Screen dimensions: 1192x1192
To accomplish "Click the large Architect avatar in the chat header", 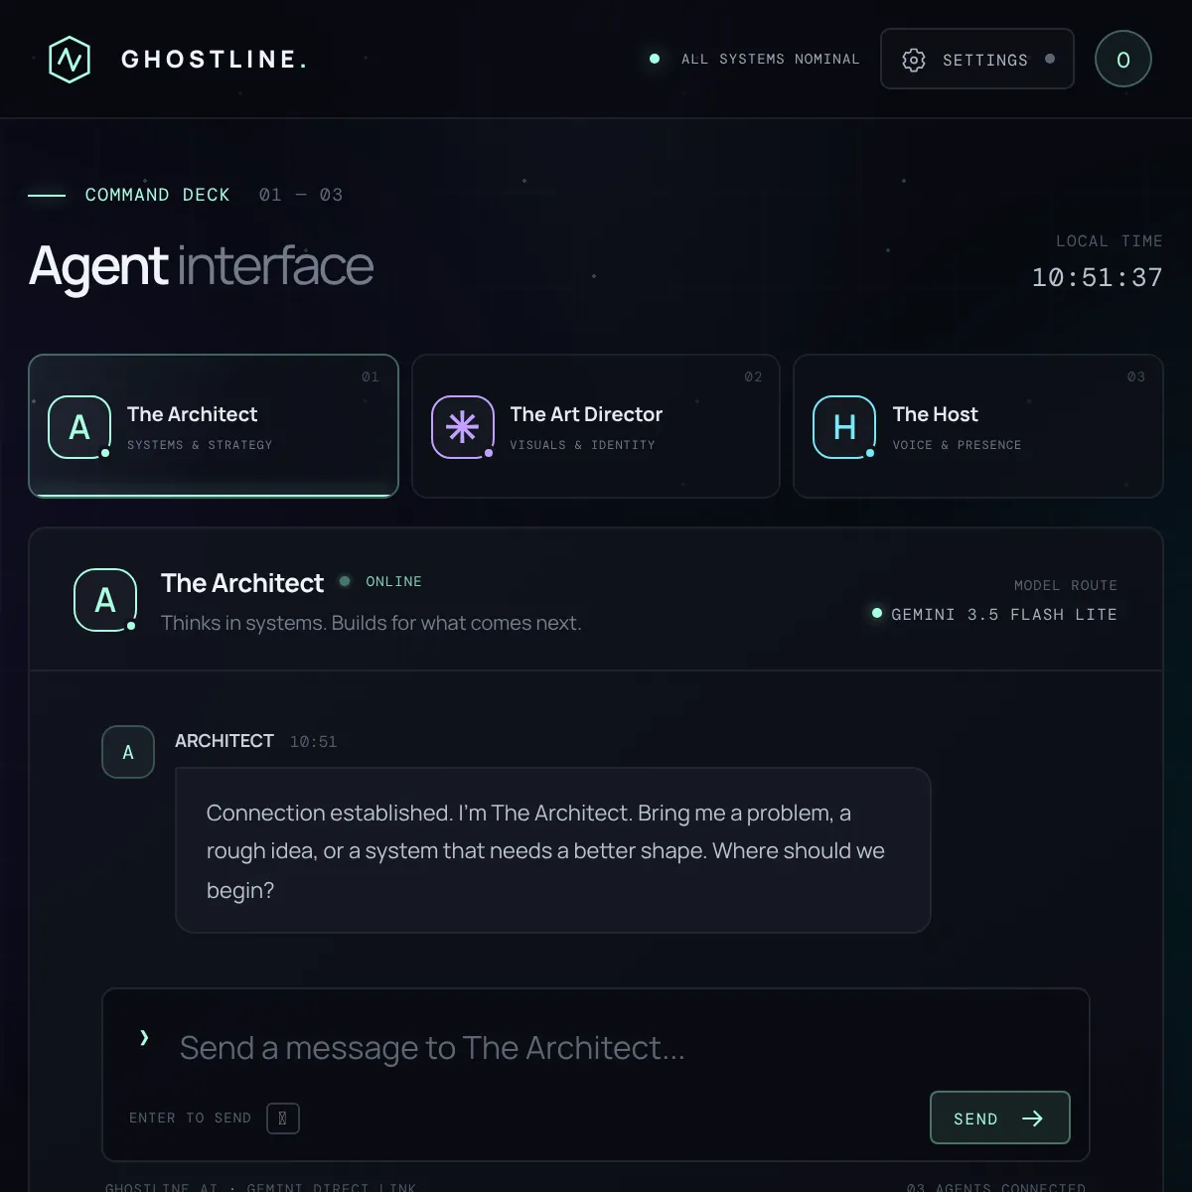I will coord(105,600).
